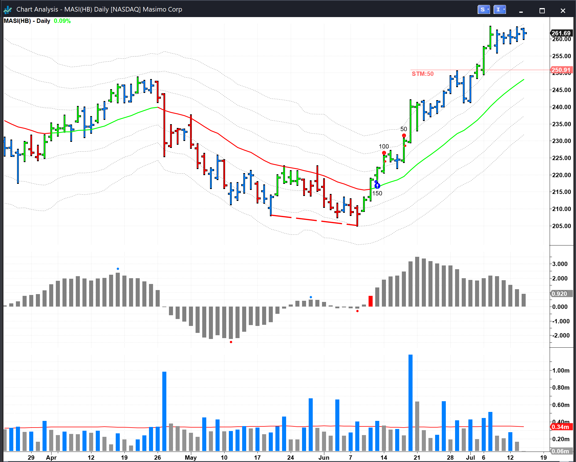Click the May label on date axis

[x=191, y=458]
